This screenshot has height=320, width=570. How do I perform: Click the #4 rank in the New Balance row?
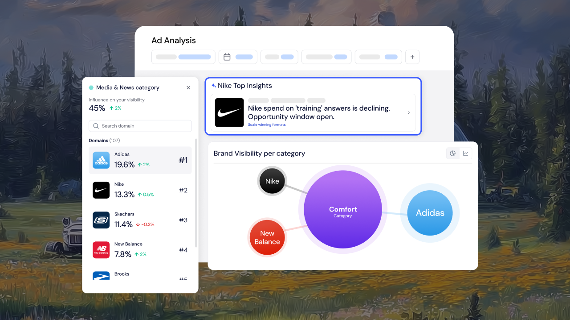pos(183,250)
